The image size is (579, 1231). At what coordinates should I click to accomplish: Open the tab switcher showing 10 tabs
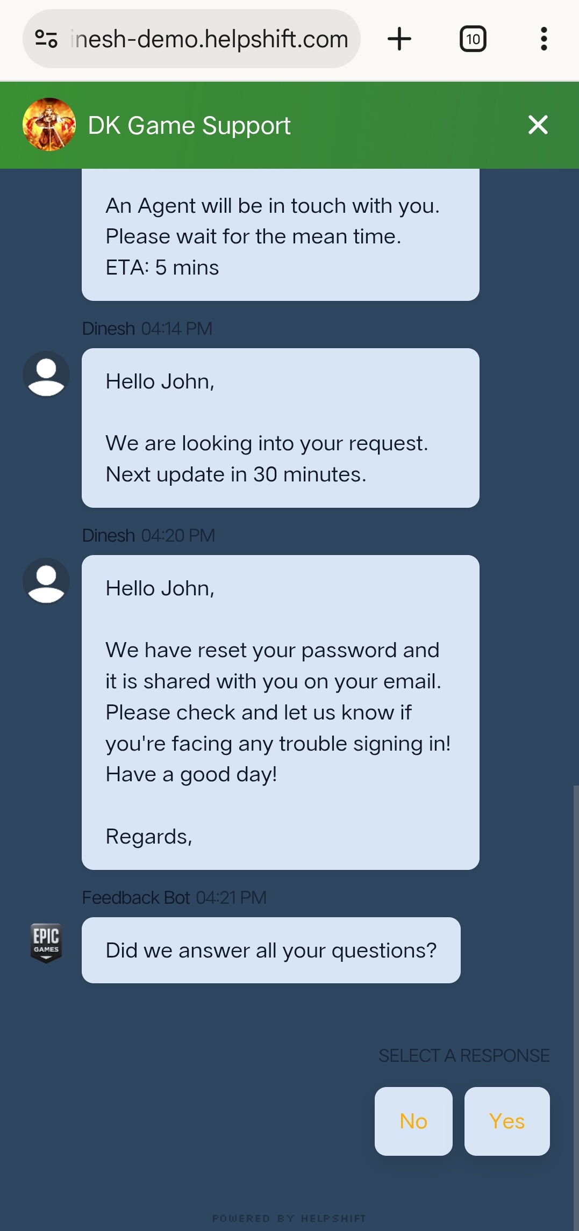coord(473,39)
